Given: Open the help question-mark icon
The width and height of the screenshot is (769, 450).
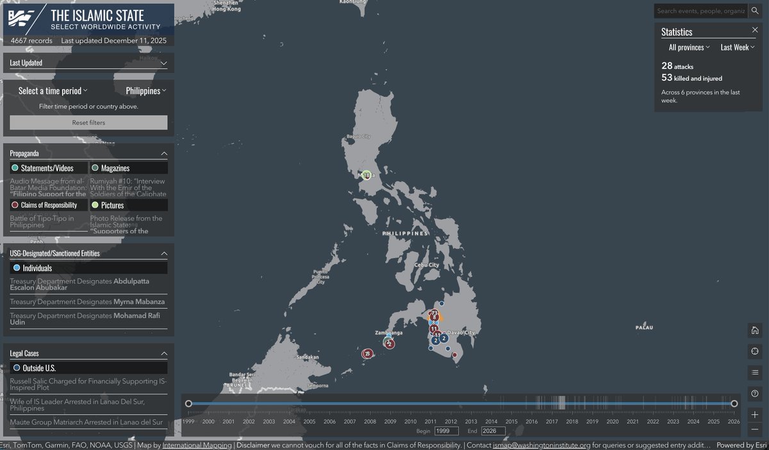Looking at the screenshot, I should click(755, 394).
